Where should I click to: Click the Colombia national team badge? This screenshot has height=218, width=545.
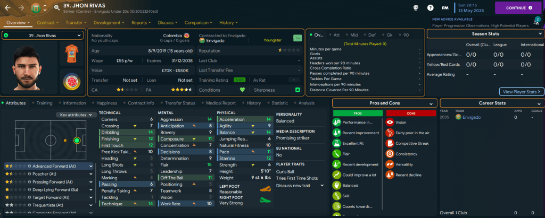70,83
